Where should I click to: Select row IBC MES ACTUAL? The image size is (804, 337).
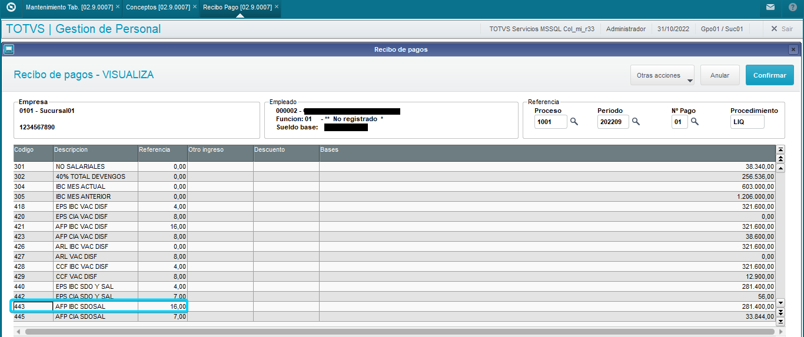tap(394, 186)
